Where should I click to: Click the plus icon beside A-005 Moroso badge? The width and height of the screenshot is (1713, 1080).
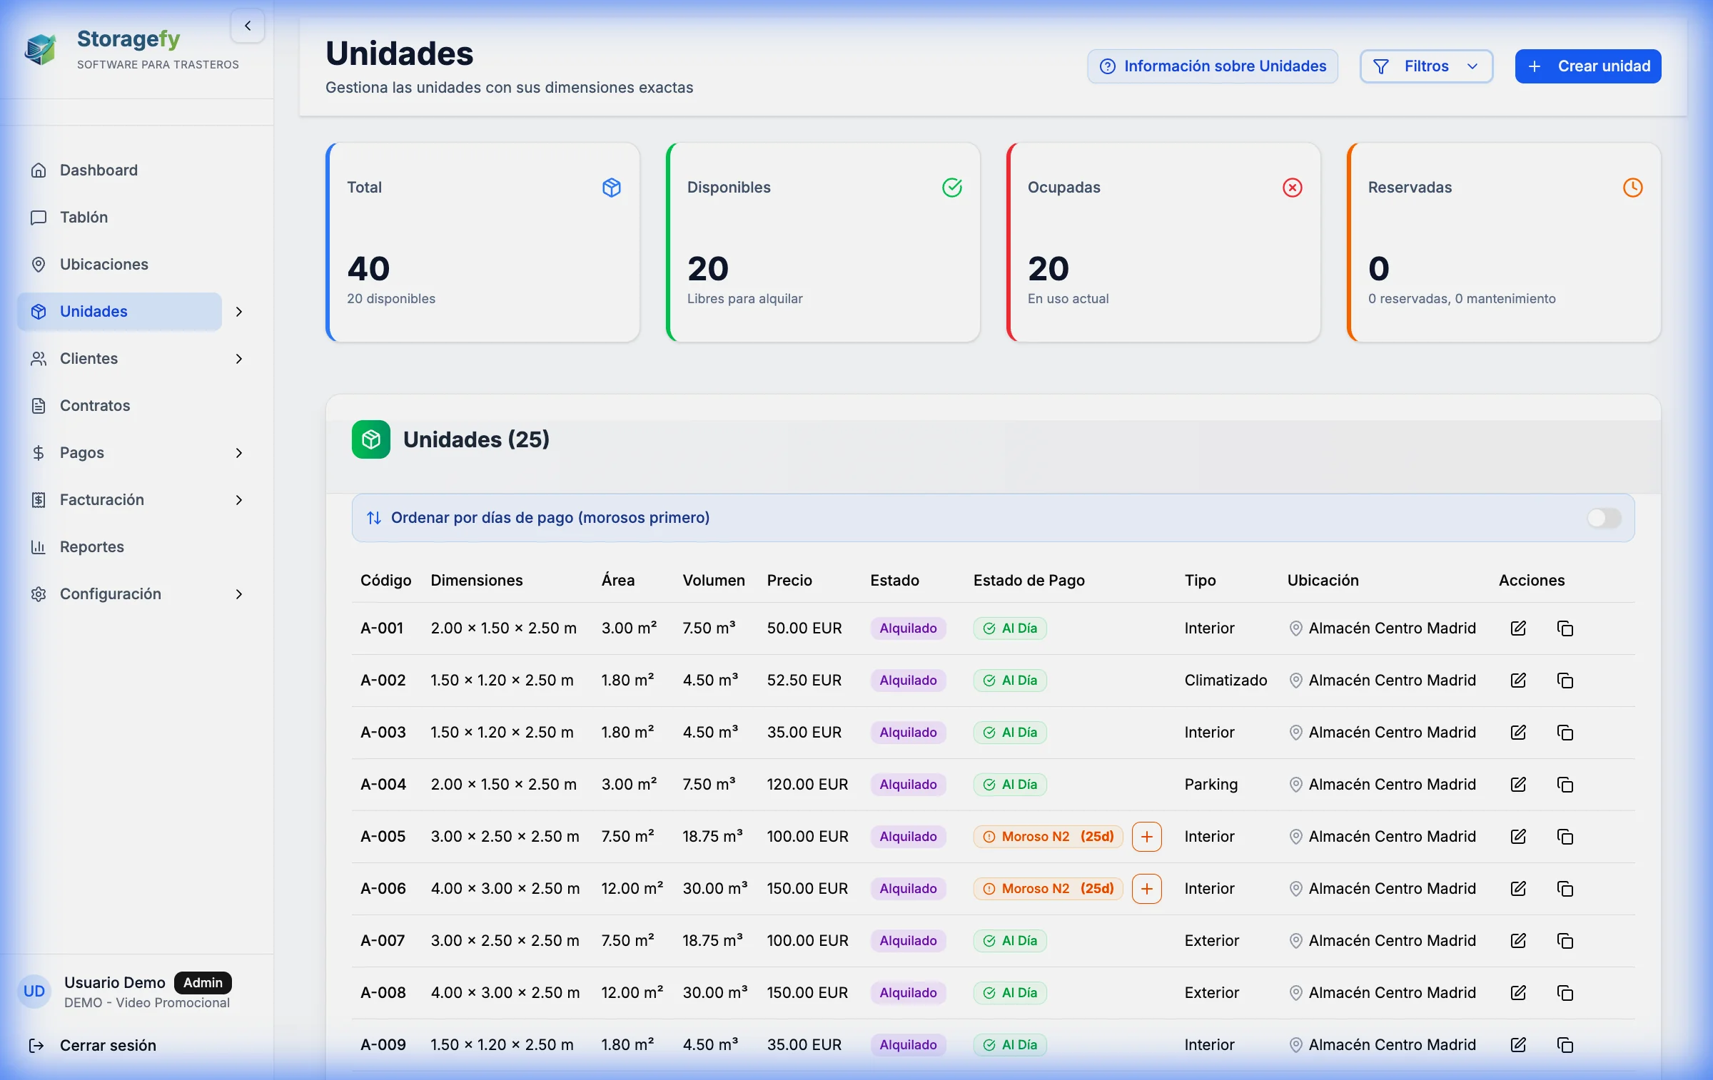pyautogui.click(x=1146, y=836)
